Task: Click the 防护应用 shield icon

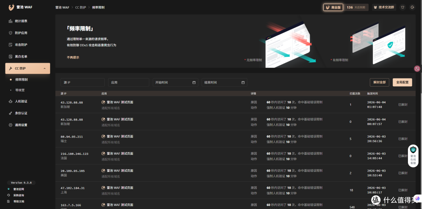Action: (11, 33)
